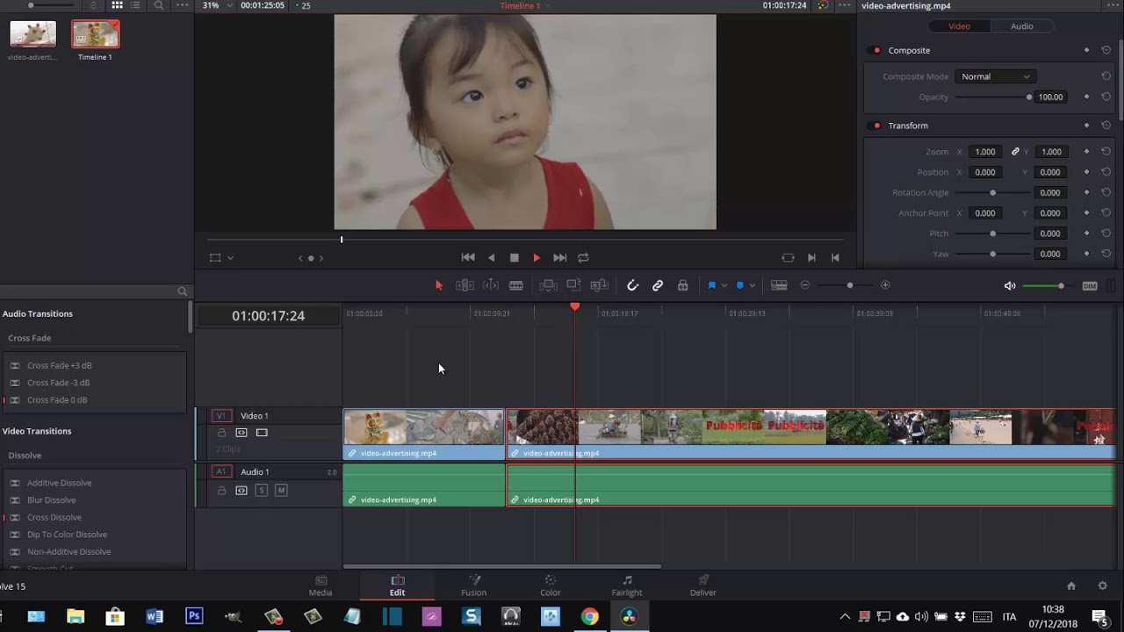Select the Blade Edit Mode tool
This screenshot has height=632, width=1124.
(516, 285)
